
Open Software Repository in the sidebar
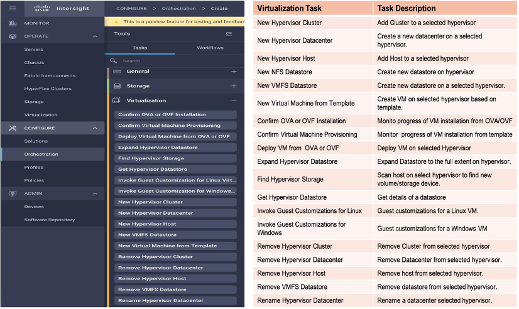click(50, 220)
